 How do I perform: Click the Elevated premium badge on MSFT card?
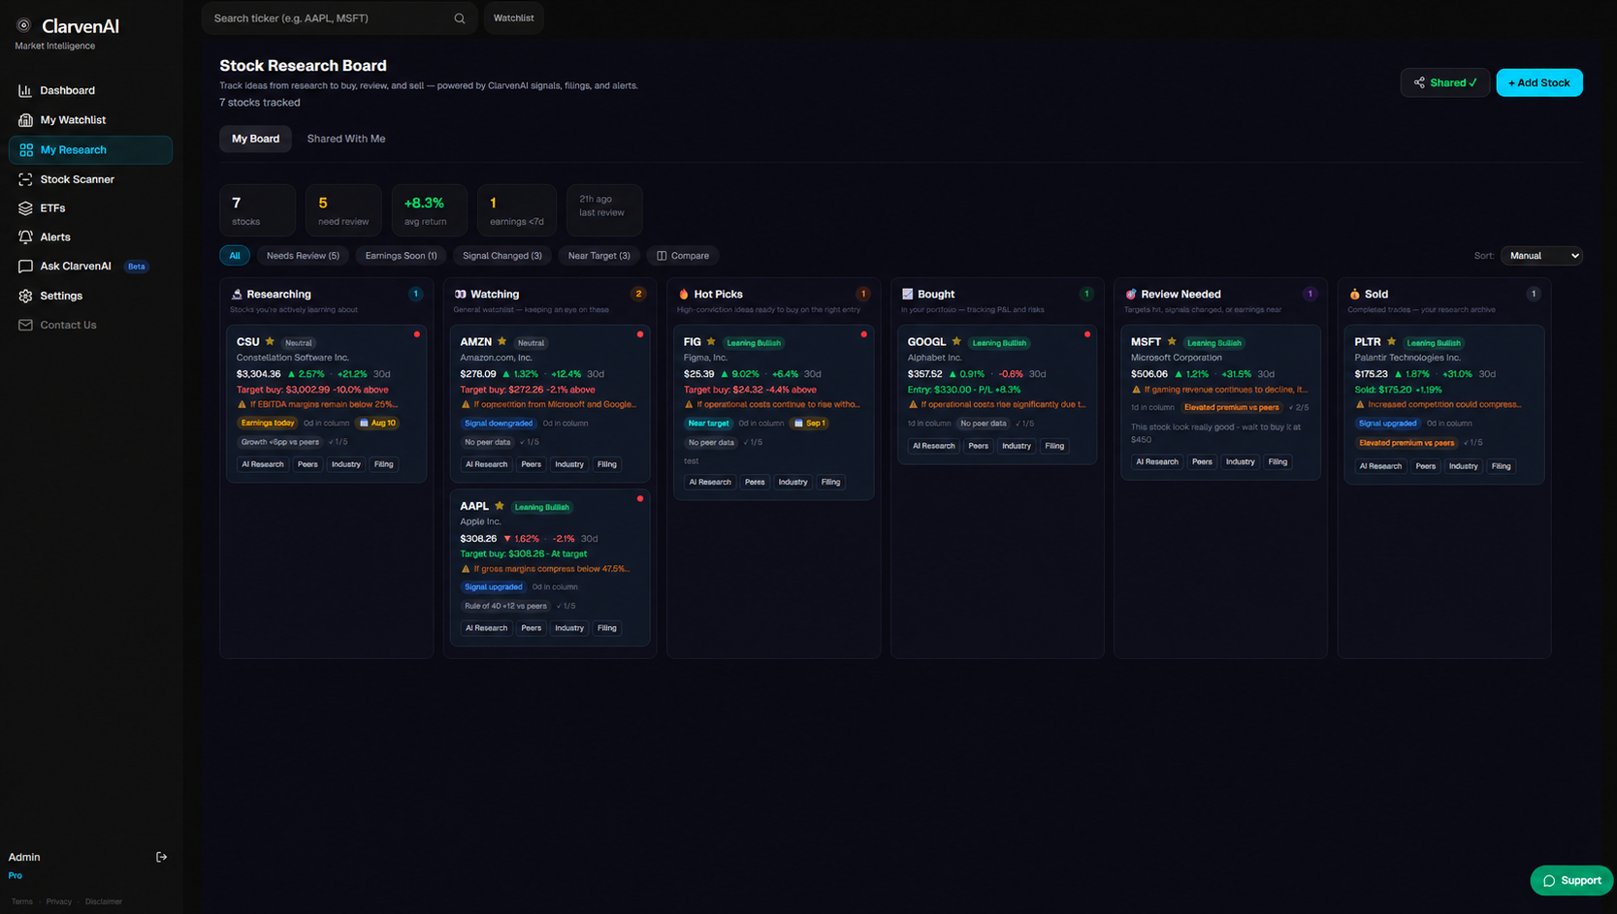coord(1232,407)
